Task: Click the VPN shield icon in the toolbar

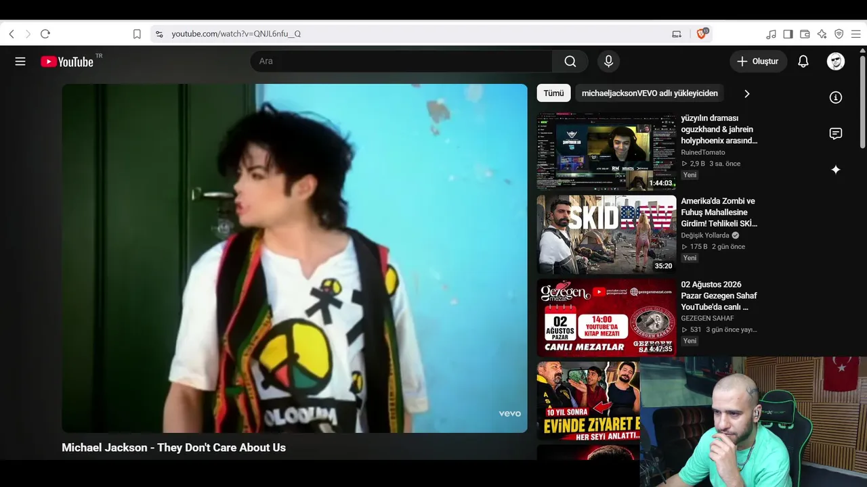Action: pyautogui.click(x=839, y=34)
